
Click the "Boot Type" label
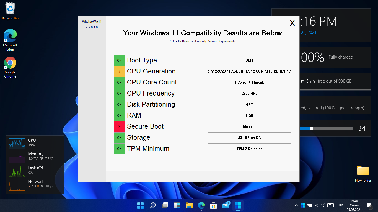[x=142, y=60]
